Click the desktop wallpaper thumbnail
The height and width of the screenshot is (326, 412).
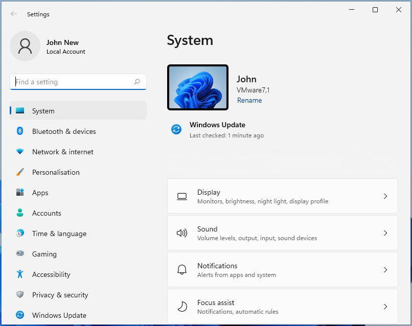coord(198,87)
